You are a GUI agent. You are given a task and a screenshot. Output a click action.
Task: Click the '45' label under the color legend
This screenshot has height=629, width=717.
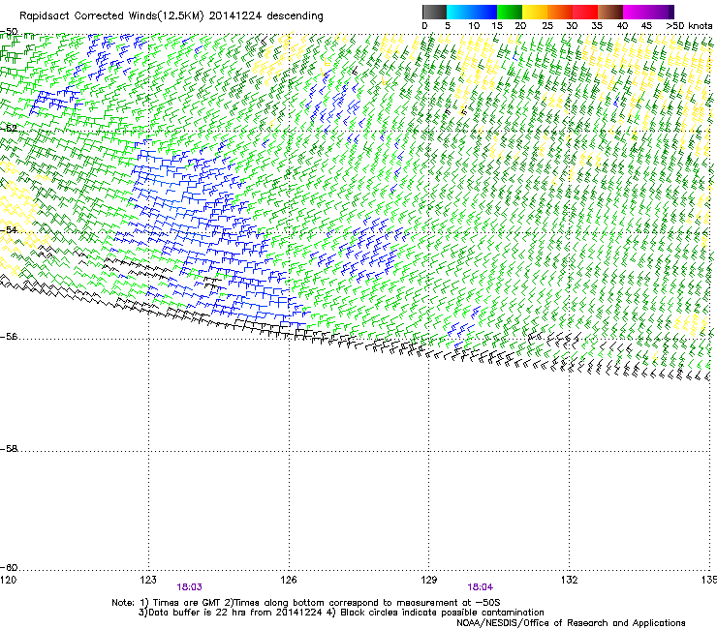(646, 26)
